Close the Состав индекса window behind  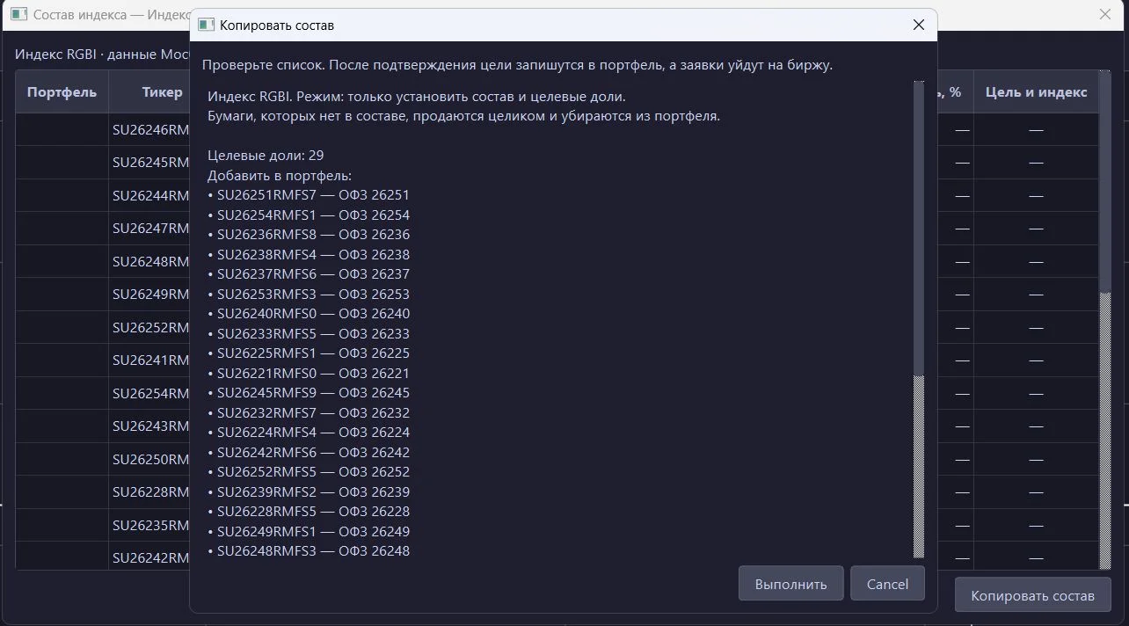click(x=1105, y=15)
